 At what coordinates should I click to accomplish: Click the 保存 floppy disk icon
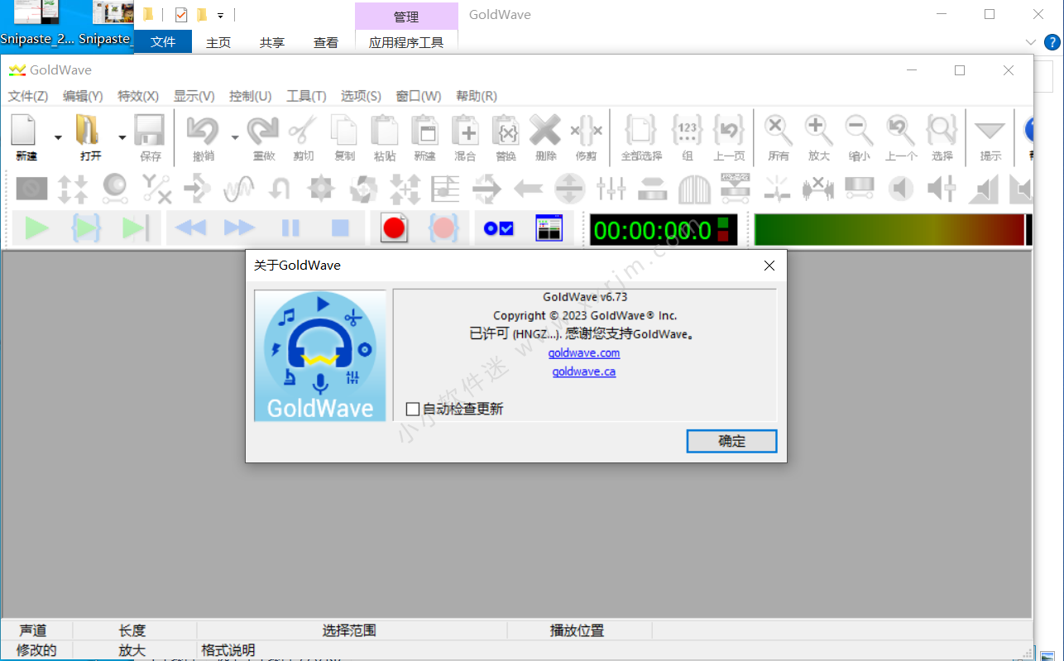click(150, 131)
